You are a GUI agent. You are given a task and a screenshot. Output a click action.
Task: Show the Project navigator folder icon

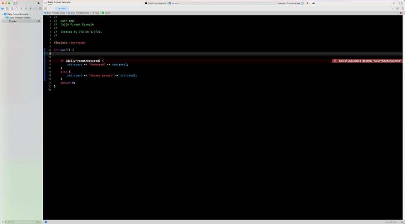pyautogui.click(x=2, y=8)
